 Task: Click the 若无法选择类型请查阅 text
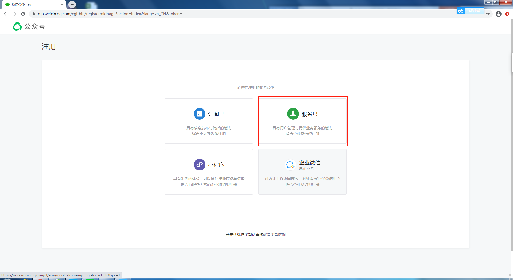pyautogui.click(x=244, y=235)
